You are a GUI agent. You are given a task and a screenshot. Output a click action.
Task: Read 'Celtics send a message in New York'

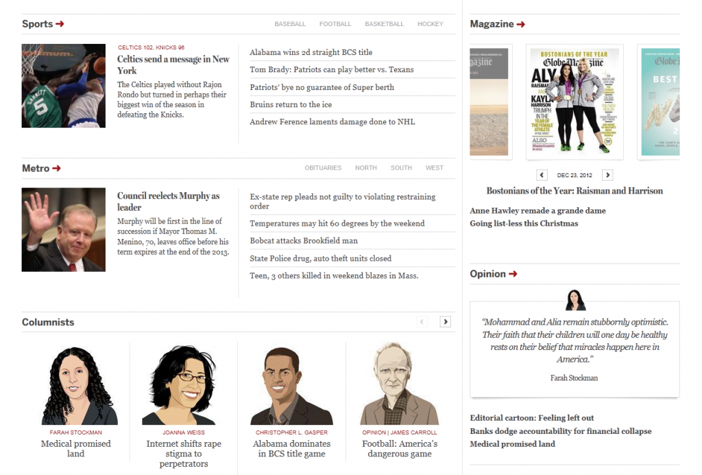(x=173, y=65)
